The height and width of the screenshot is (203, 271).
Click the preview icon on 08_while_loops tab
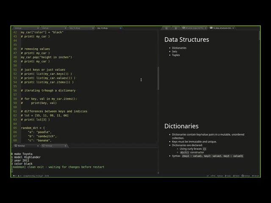pyautogui.click(x=183, y=28)
